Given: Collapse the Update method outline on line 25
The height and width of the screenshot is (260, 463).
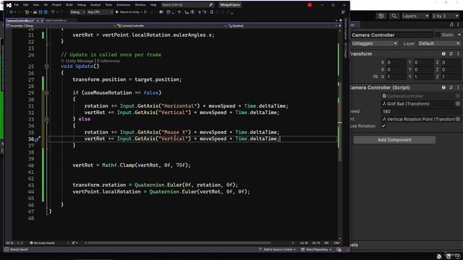Looking at the screenshot, I should (x=46, y=66).
